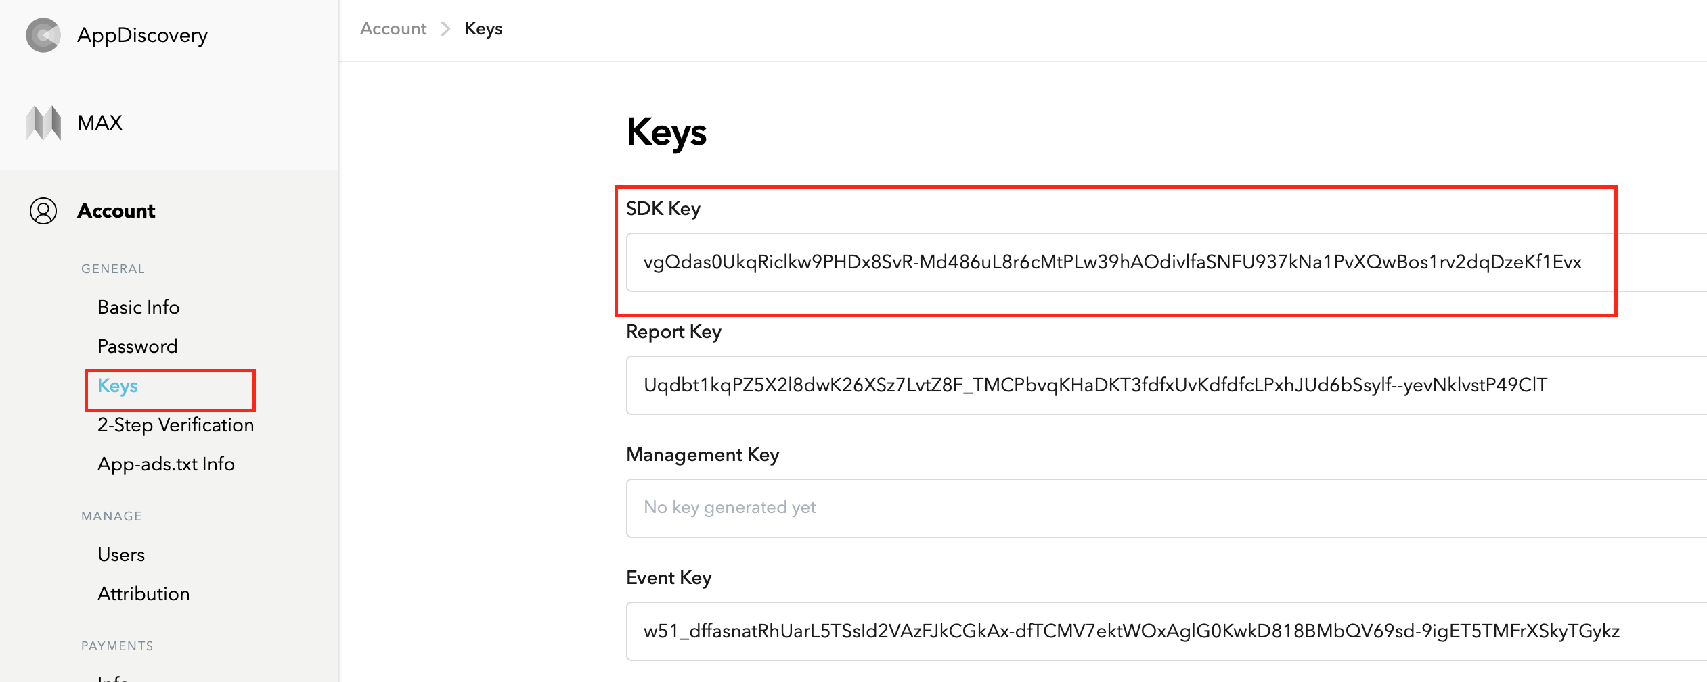1707x682 pixels.
Task: Select the Account sidebar heading
Action: pos(116,211)
